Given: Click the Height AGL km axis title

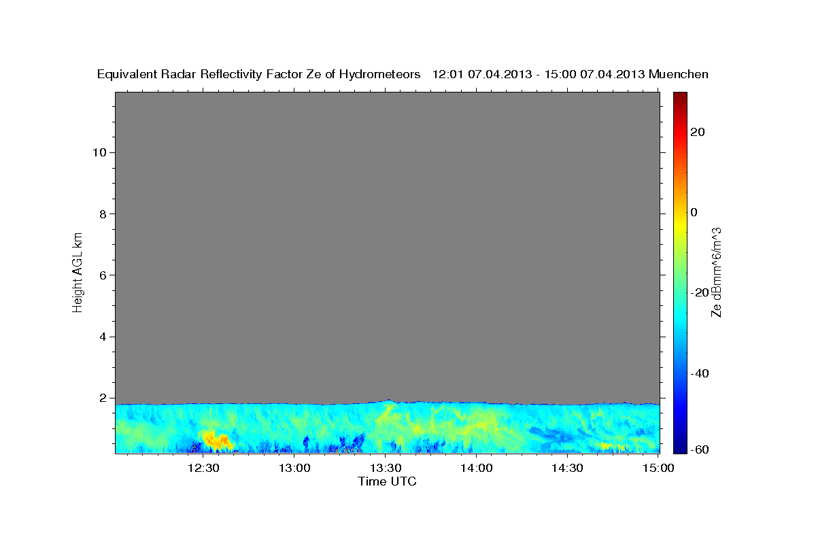Looking at the screenshot, I should click(78, 271).
